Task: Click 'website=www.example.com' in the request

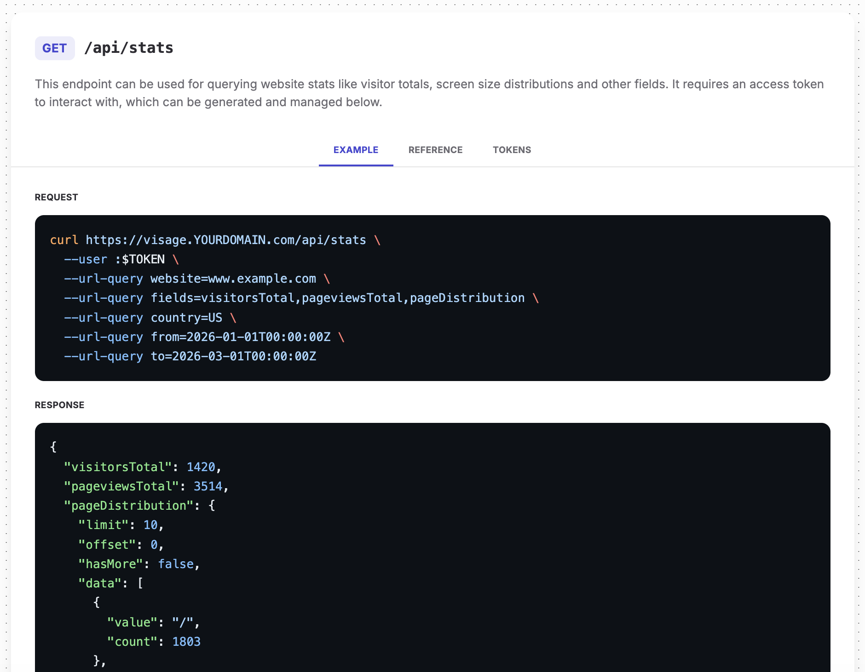Action: coord(233,279)
